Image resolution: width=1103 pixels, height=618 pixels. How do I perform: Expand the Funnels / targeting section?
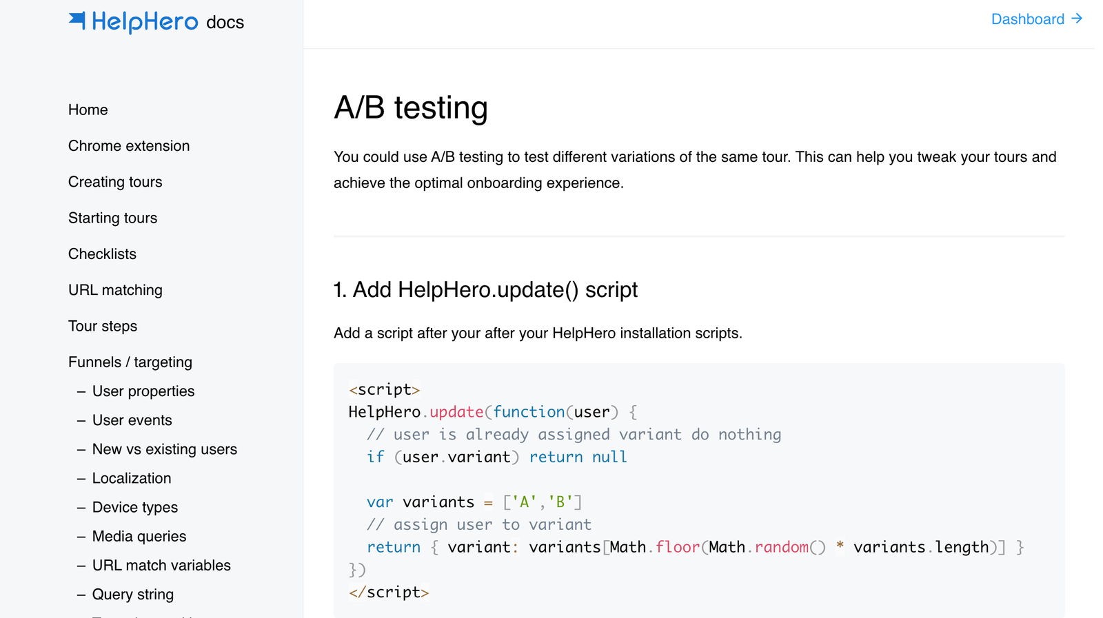click(x=130, y=362)
